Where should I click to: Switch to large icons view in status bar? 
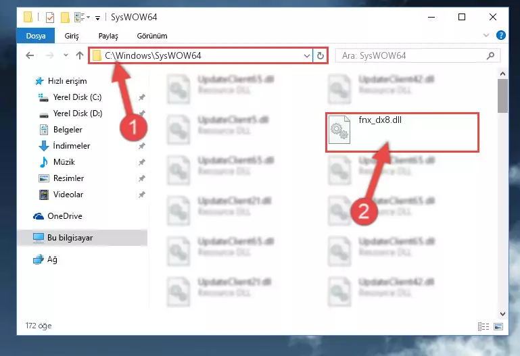pyautogui.click(x=498, y=326)
